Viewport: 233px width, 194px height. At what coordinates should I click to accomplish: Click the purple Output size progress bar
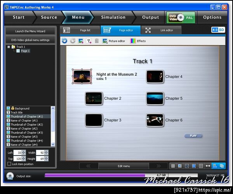[x=95, y=175]
